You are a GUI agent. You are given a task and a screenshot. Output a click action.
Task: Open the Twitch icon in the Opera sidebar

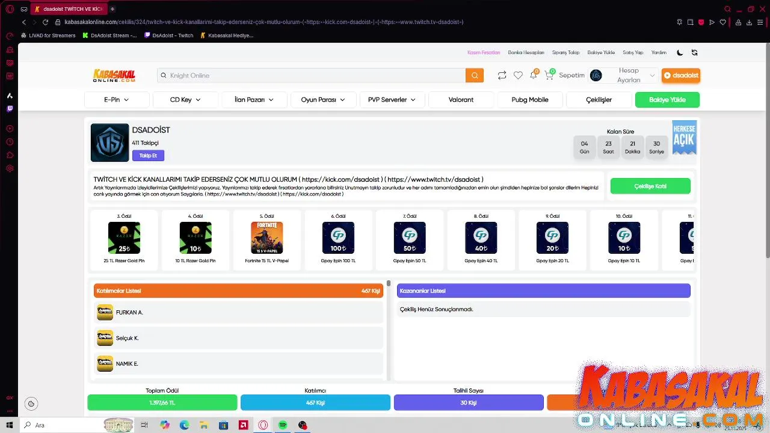(x=10, y=109)
